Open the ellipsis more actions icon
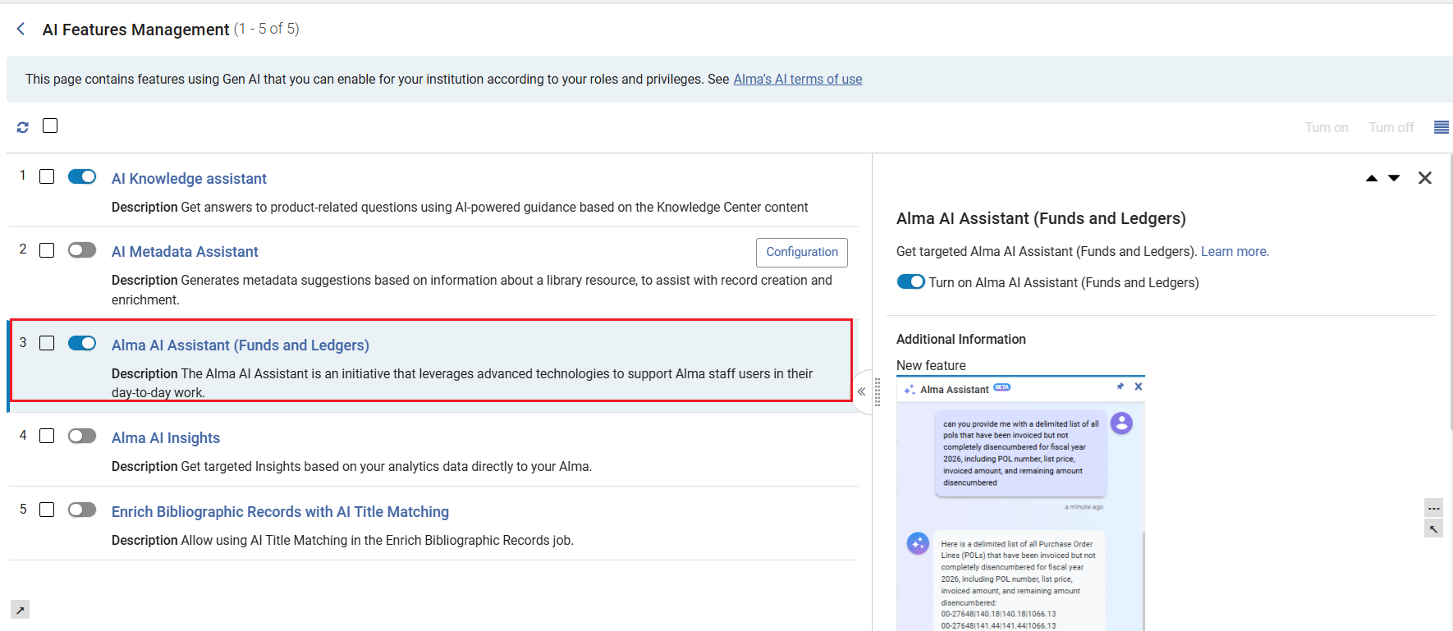This screenshot has height=631, width=1453. coord(1433,508)
